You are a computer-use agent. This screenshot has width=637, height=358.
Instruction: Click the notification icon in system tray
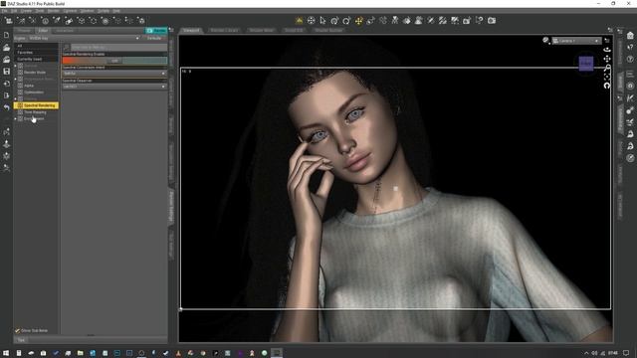point(626,353)
